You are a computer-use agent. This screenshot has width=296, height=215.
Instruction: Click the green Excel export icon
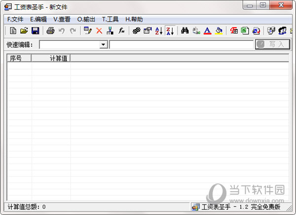(x=245, y=31)
